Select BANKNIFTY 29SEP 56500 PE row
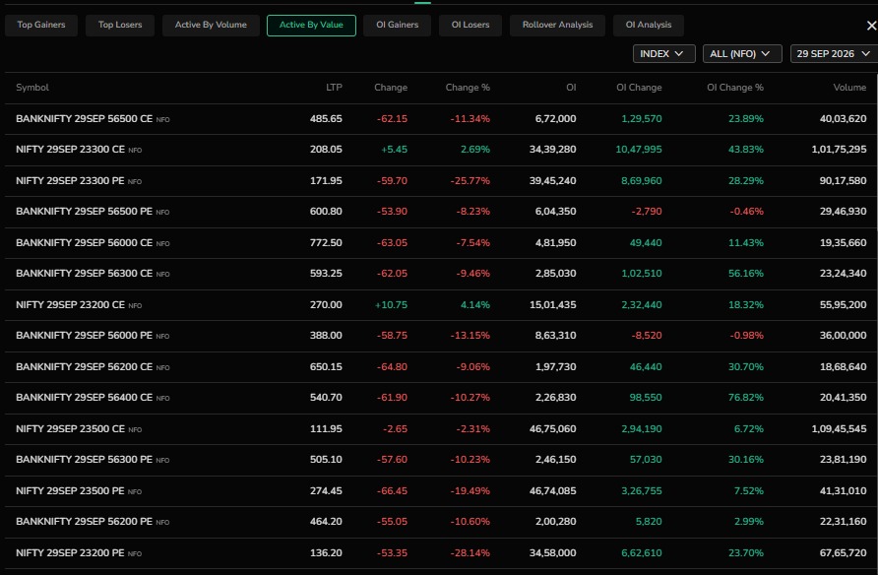The image size is (878, 575). (x=441, y=212)
